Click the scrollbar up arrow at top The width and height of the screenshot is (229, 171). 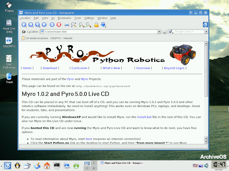[x=206, y=43]
